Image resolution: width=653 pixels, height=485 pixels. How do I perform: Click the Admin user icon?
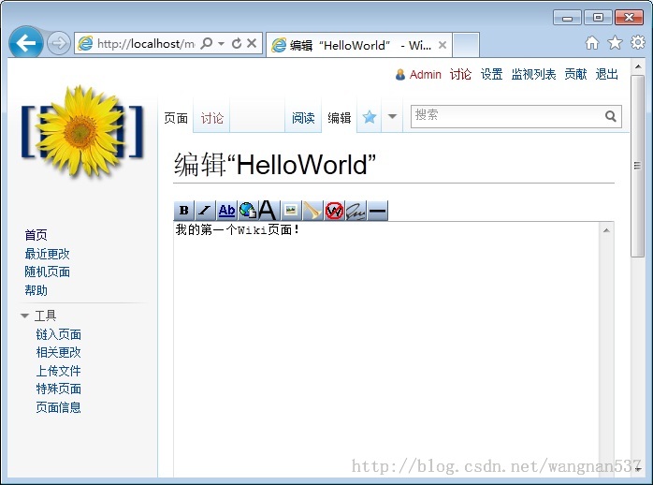coord(400,75)
